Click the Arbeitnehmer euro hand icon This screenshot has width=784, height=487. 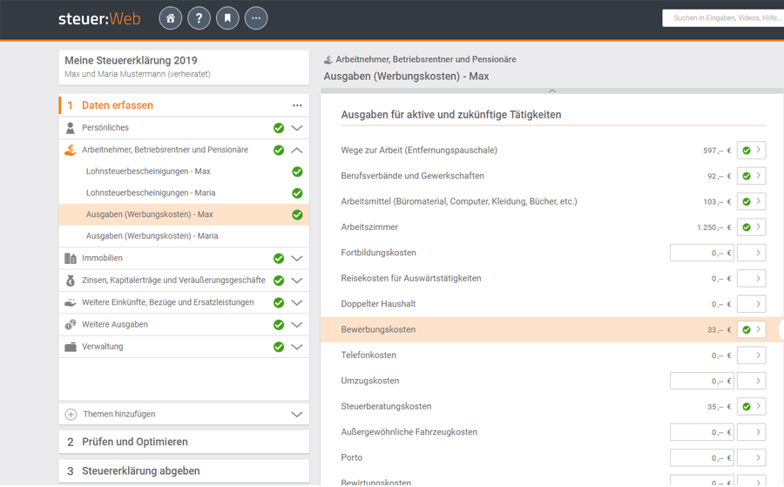71,150
